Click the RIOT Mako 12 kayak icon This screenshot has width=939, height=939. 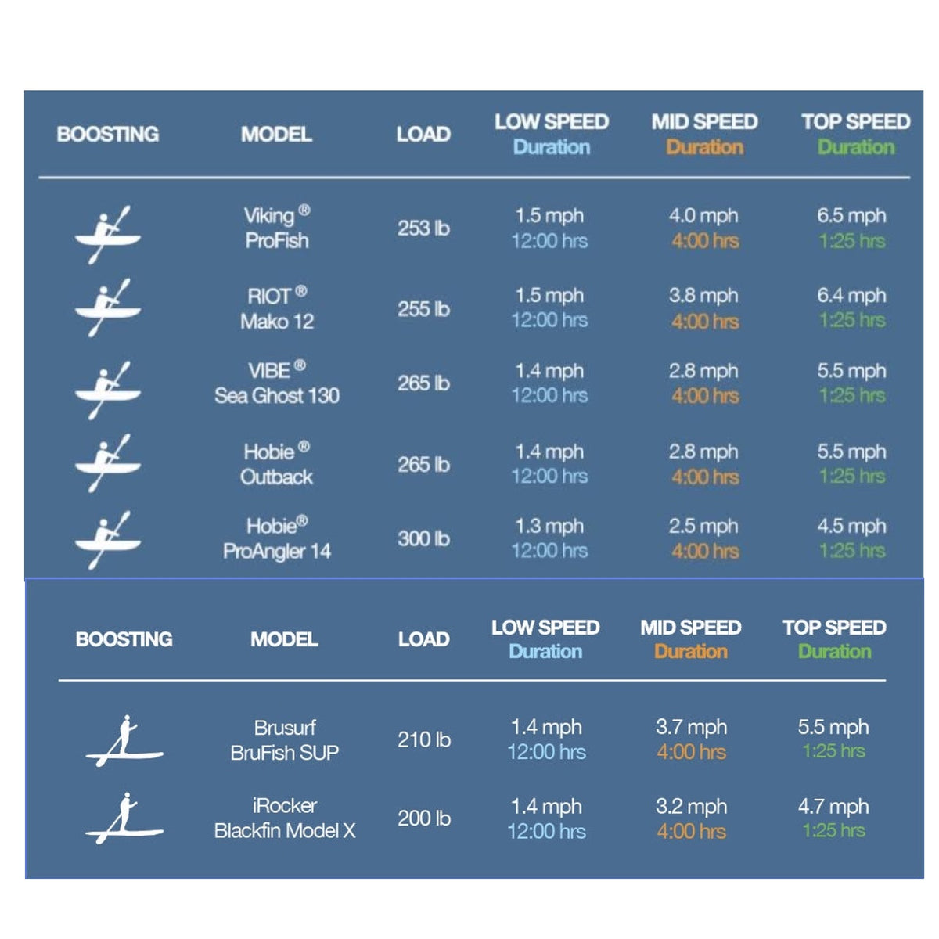pyautogui.click(x=108, y=308)
